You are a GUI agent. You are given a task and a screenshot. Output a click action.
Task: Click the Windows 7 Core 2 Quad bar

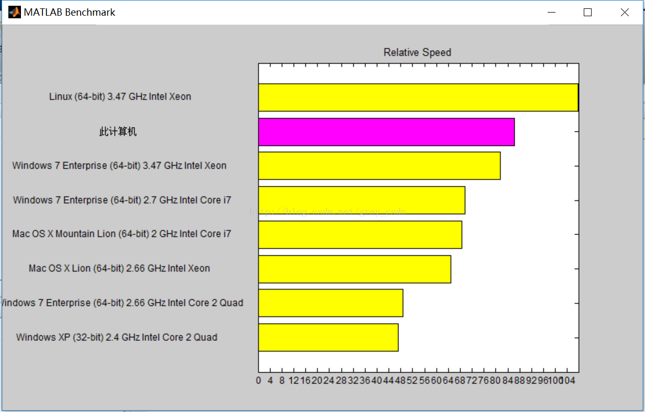click(331, 303)
